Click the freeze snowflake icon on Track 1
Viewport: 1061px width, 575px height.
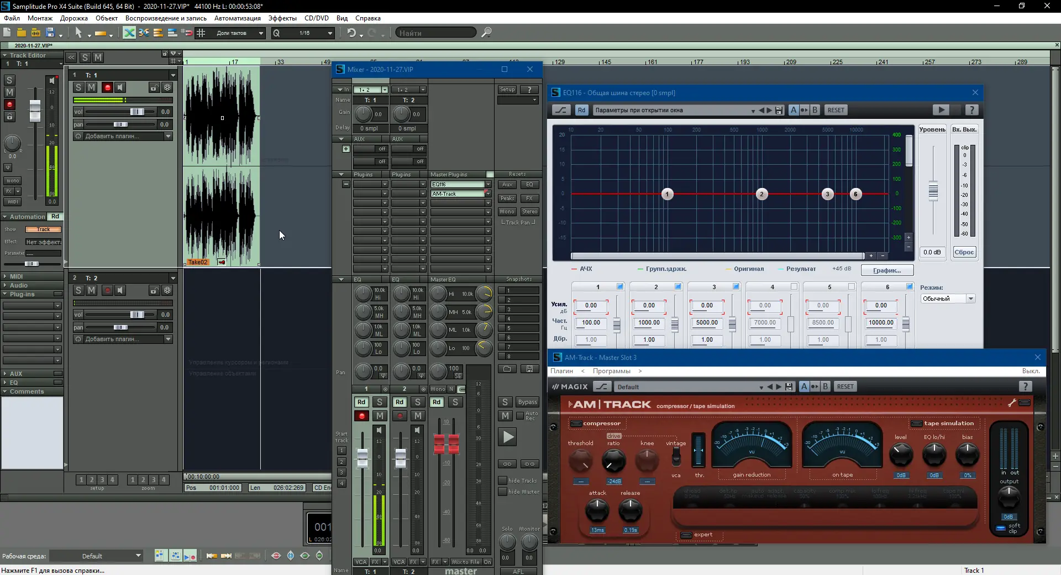[167, 87]
